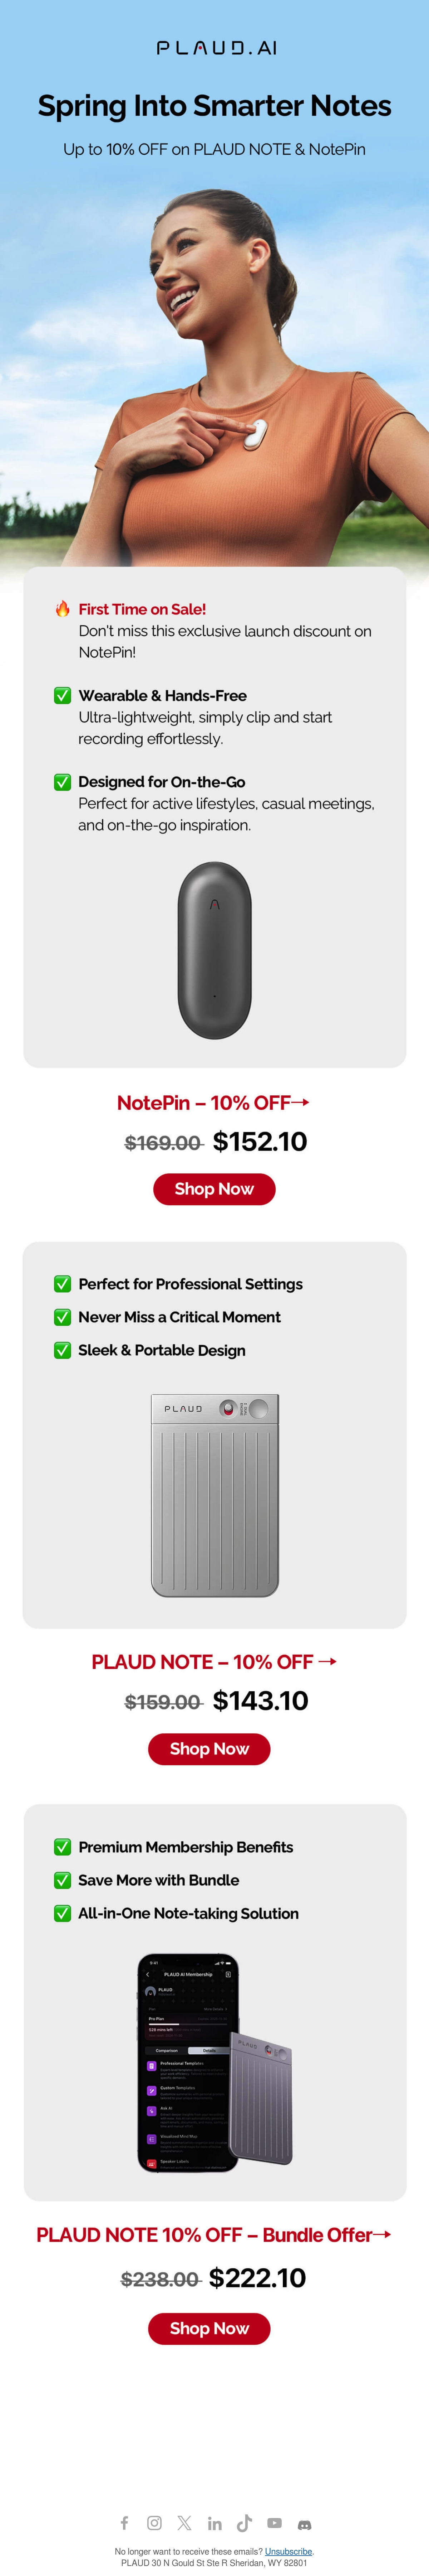Viewport: 429px width, 2576px height.
Task: Click the Spring Into Smarter Notes headline
Action: coord(214,106)
